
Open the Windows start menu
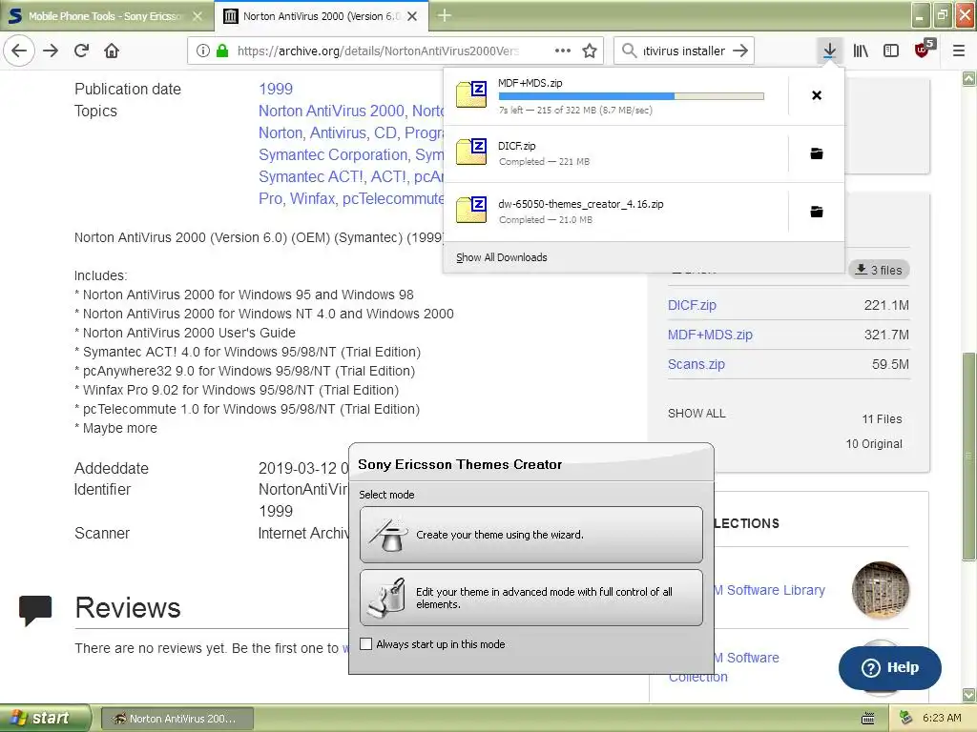[x=45, y=719]
